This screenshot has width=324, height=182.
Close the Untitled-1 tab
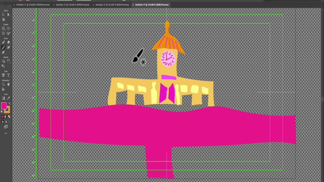point(14,5)
